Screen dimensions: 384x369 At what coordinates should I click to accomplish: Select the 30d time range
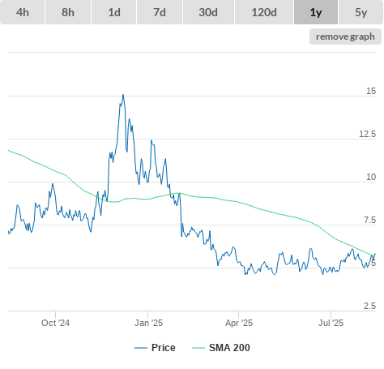click(x=208, y=12)
